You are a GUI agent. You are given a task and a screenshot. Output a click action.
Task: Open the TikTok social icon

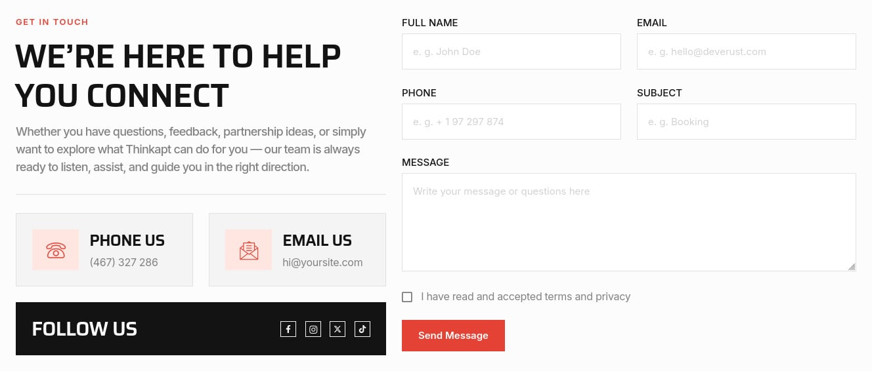pos(362,329)
